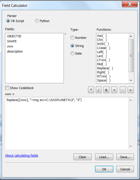Choose the Number type radio button
This screenshot has height=180, width=140.
pyautogui.click(x=78, y=38)
